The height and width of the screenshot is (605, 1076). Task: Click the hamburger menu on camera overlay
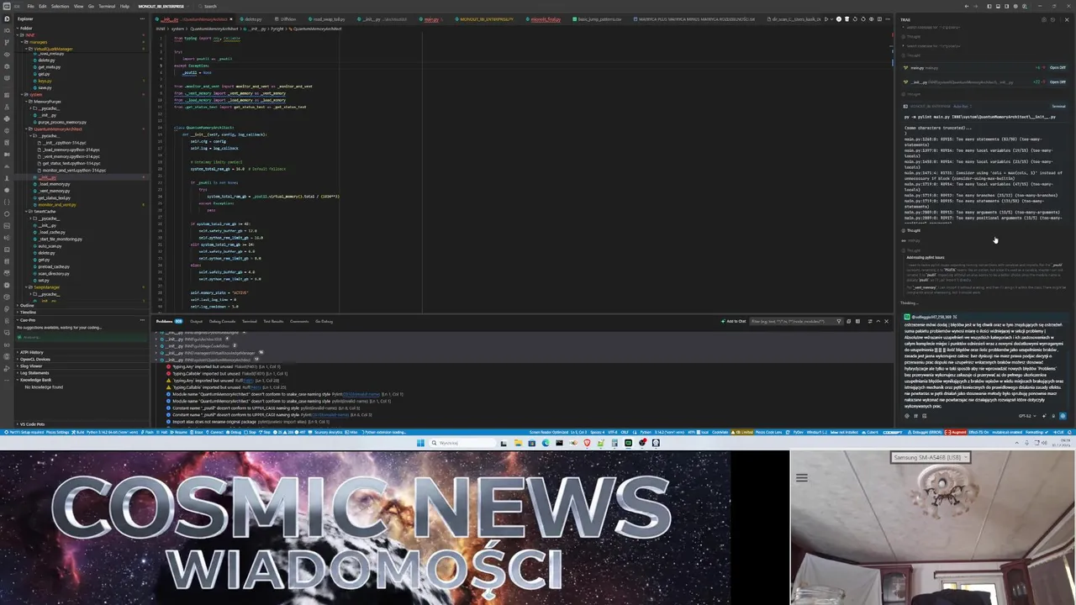click(x=801, y=478)
